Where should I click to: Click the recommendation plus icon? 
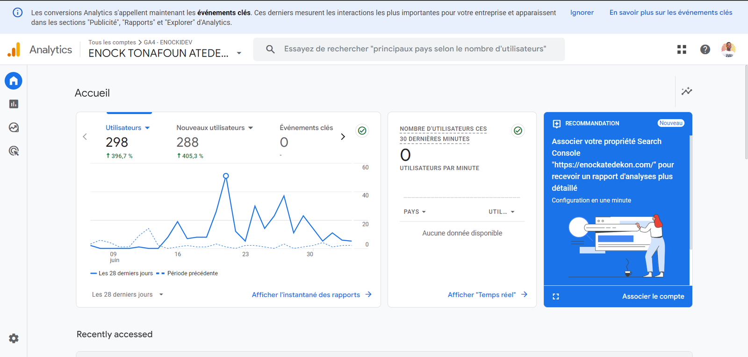[x=556, y=124]
